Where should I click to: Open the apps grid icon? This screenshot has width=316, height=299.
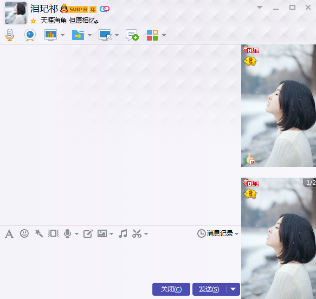coord(152,35)
